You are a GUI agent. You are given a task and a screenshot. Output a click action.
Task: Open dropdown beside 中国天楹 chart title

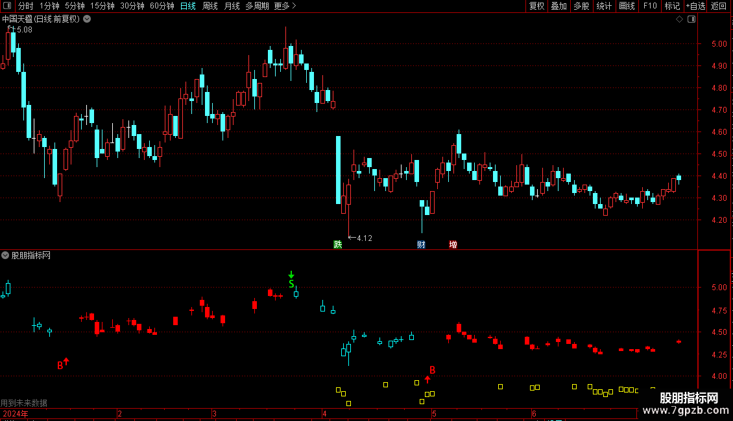tap(87, 19)
